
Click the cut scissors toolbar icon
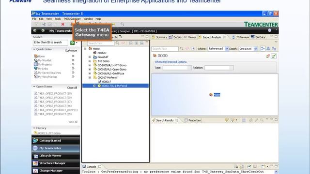pyautogui.click(x=44, y=24)
